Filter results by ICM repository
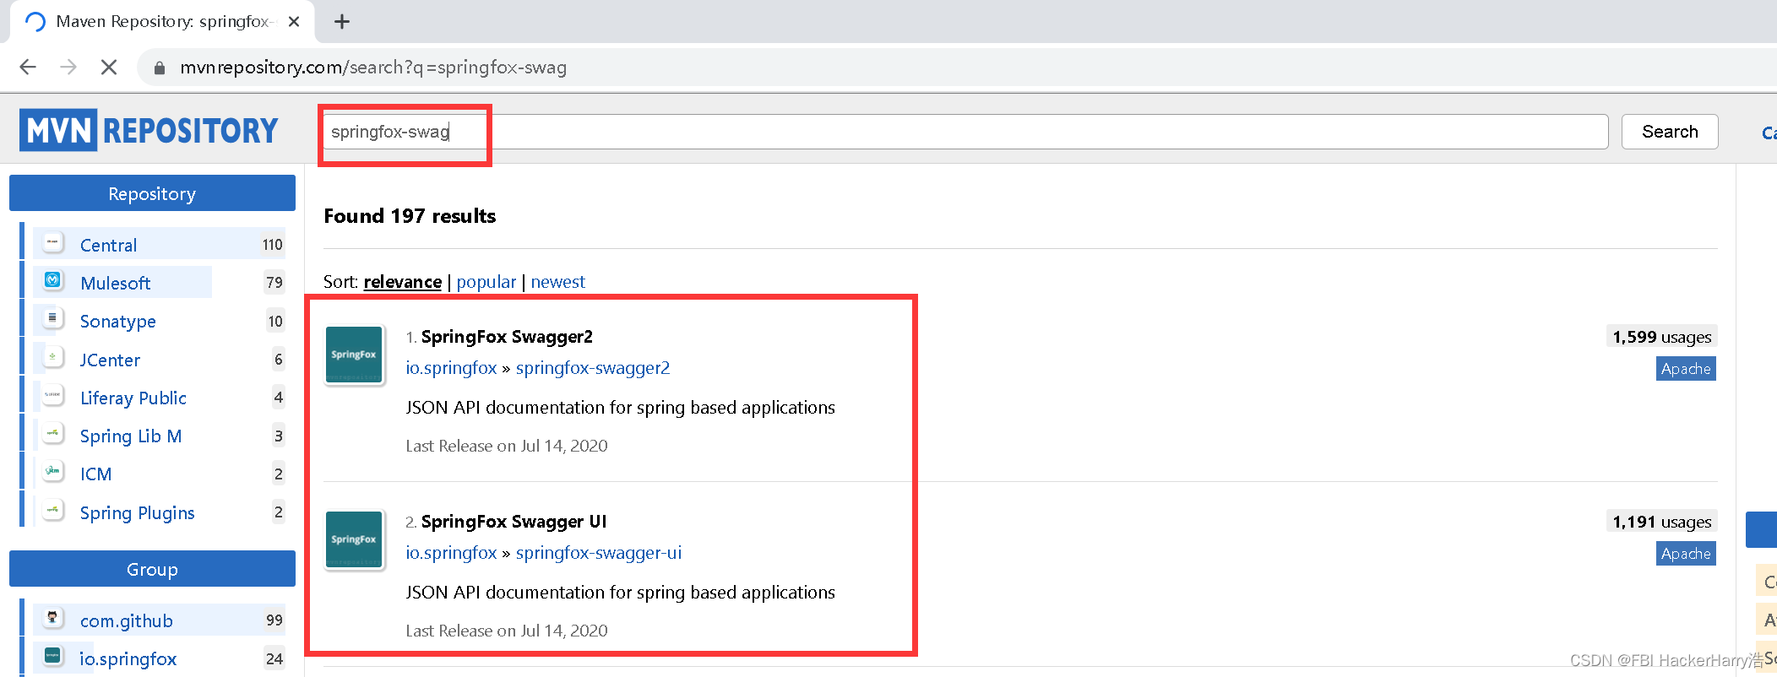This screenshot has width=1777, height=677. pyautogui.click(x=96, y=474)
